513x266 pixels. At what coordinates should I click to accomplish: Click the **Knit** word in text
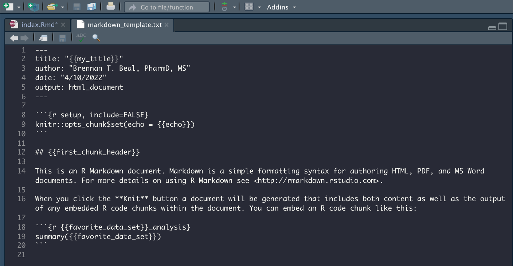tap(132, 199)
